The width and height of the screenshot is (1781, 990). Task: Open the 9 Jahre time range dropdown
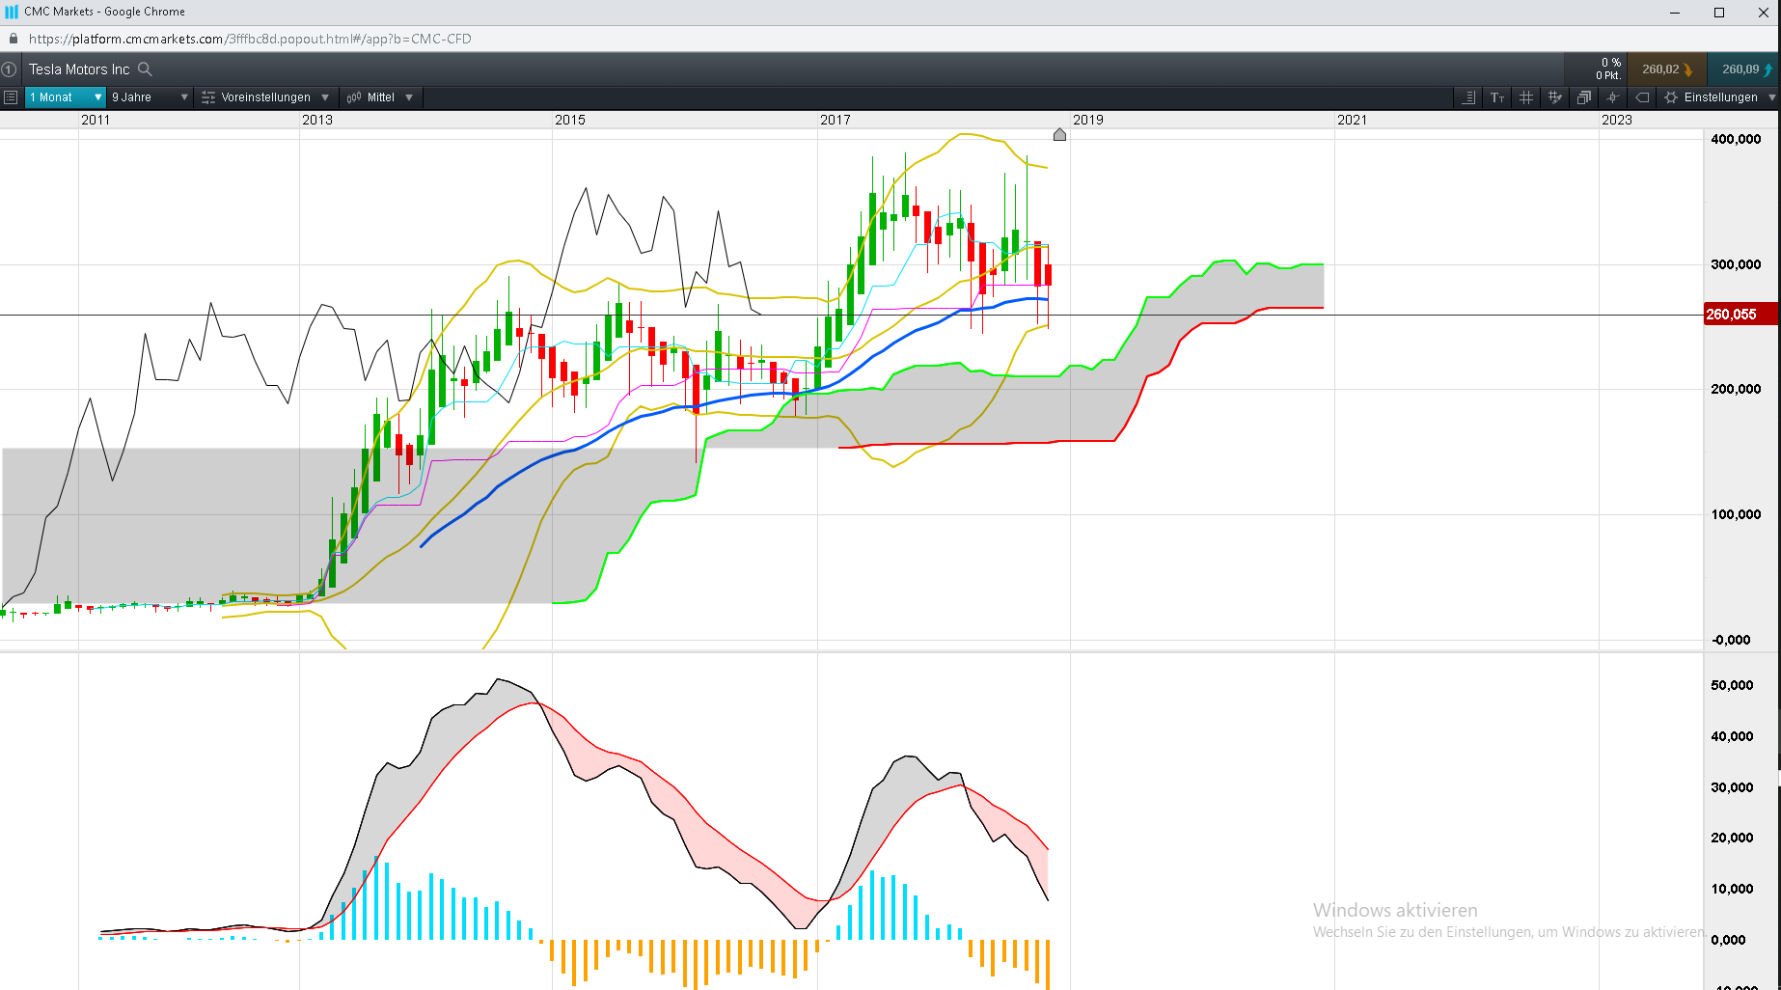pyautogui.click(x=150, y=97)
